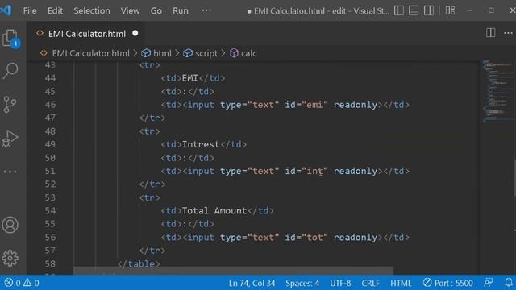516x290 pixels.
Task: Open the Selection menu
Action: click(92, 10)
